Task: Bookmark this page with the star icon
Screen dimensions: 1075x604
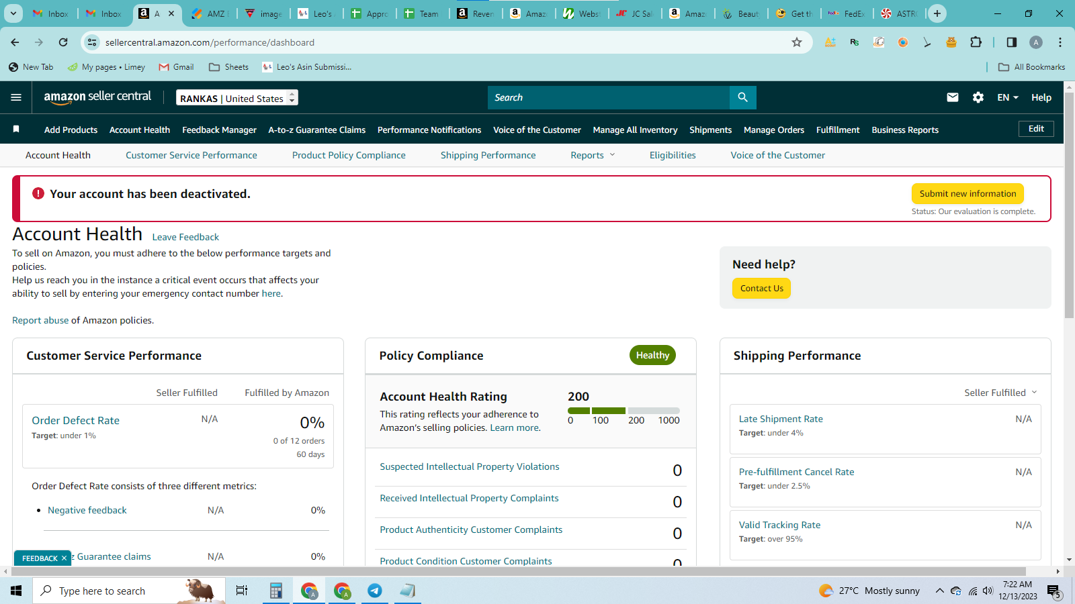Action: tap(797, 42)
